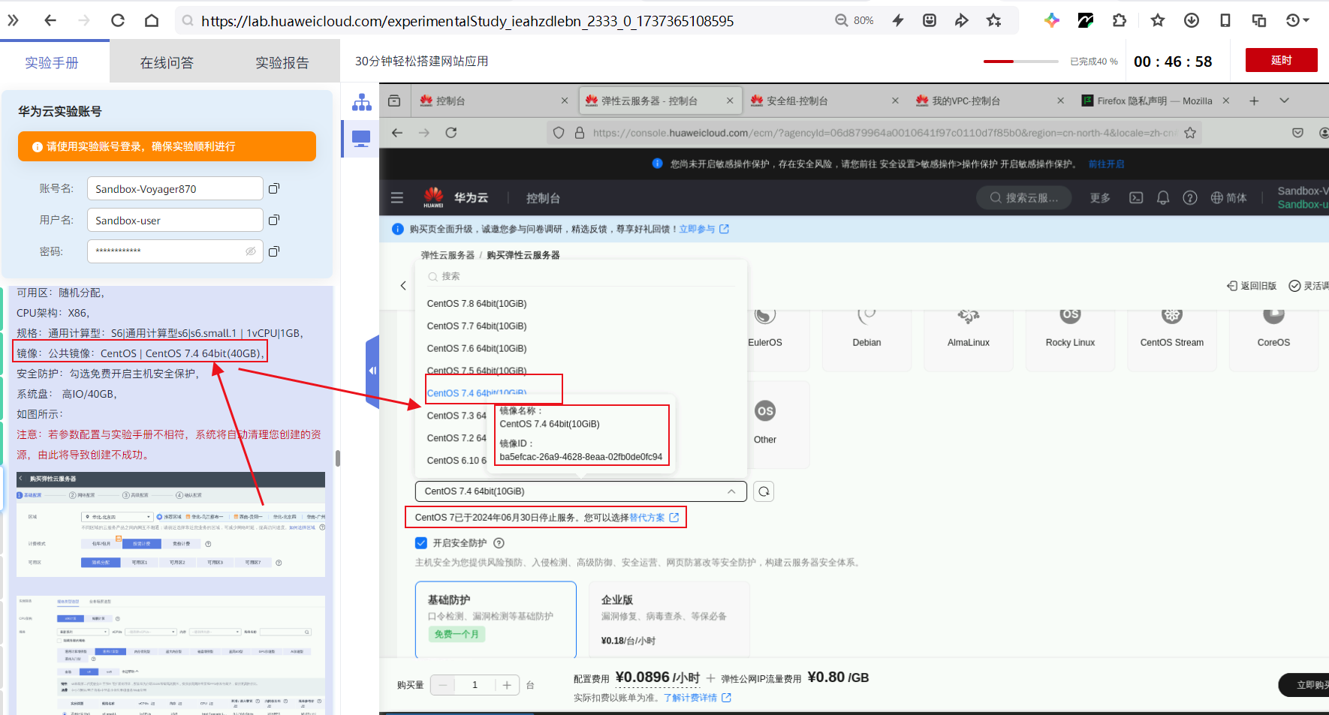Open the CloudShell terminal icon in console header
1329x715 pixels.
1136,198
